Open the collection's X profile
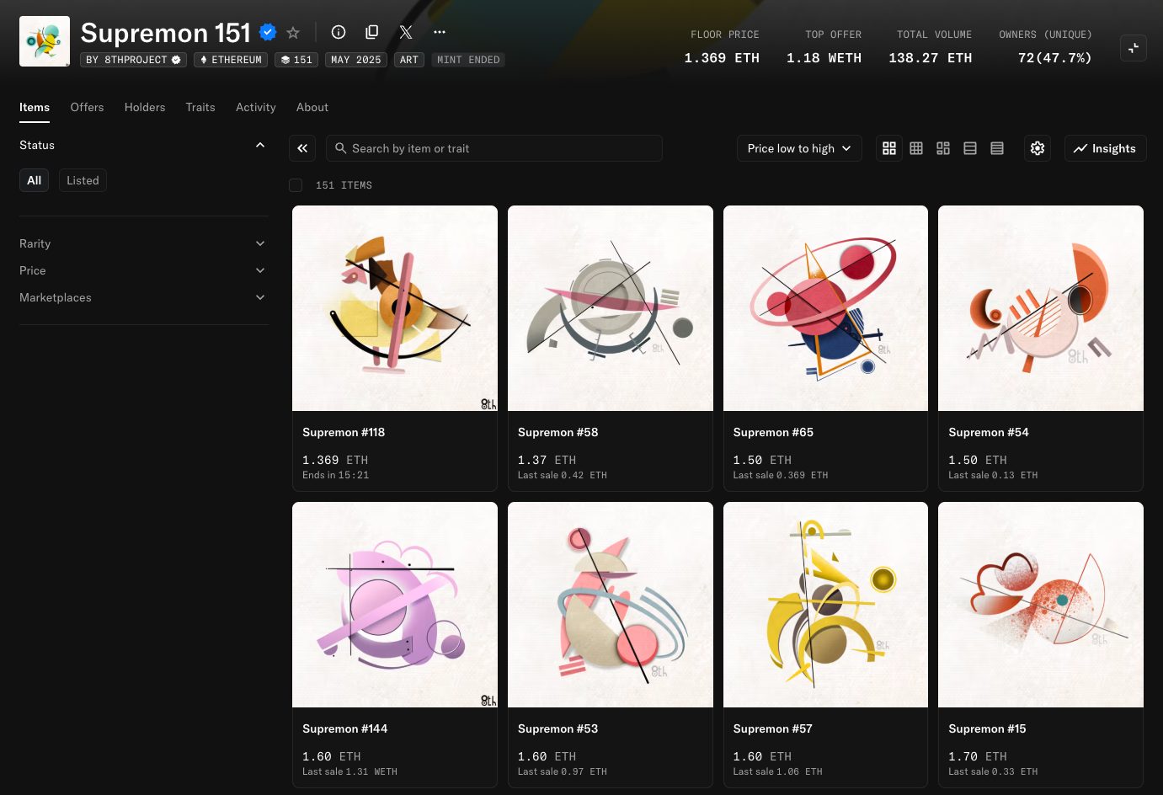Image resolution: width=1163 pixels, height=795 pixels. pyautogui.click(x=406, y=32)
